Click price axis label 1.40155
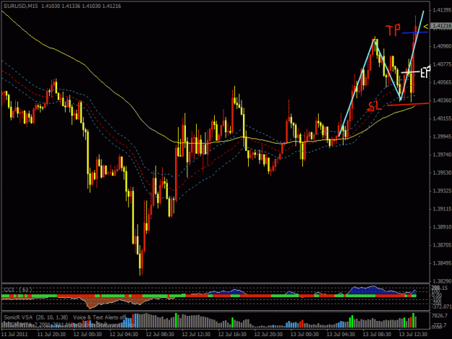This screenshot has width=452, height=339. (442, 119)
